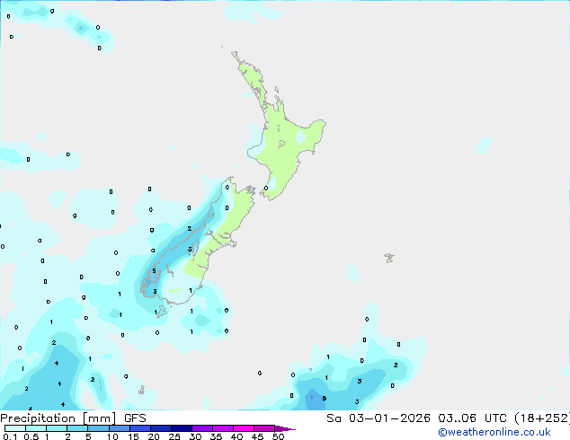570x440 pixels.
Task: Click the '20' legend scale label
Action: (154, 436)
